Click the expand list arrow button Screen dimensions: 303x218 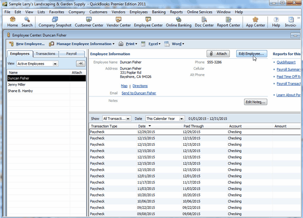tap(80, 63)
